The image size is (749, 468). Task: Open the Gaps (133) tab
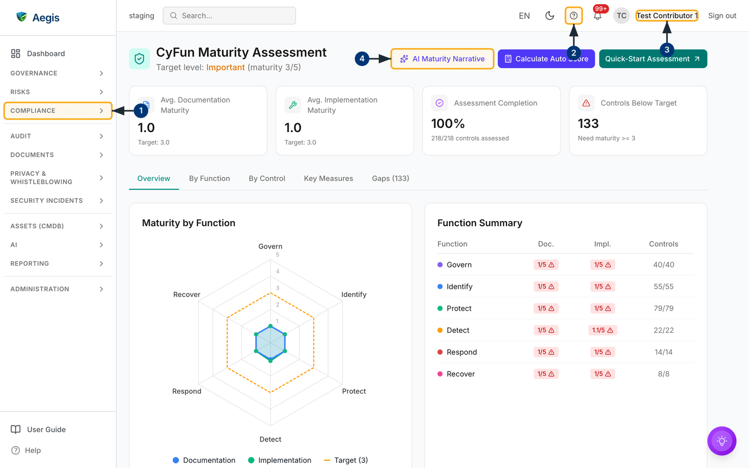[x=391, y=178]
